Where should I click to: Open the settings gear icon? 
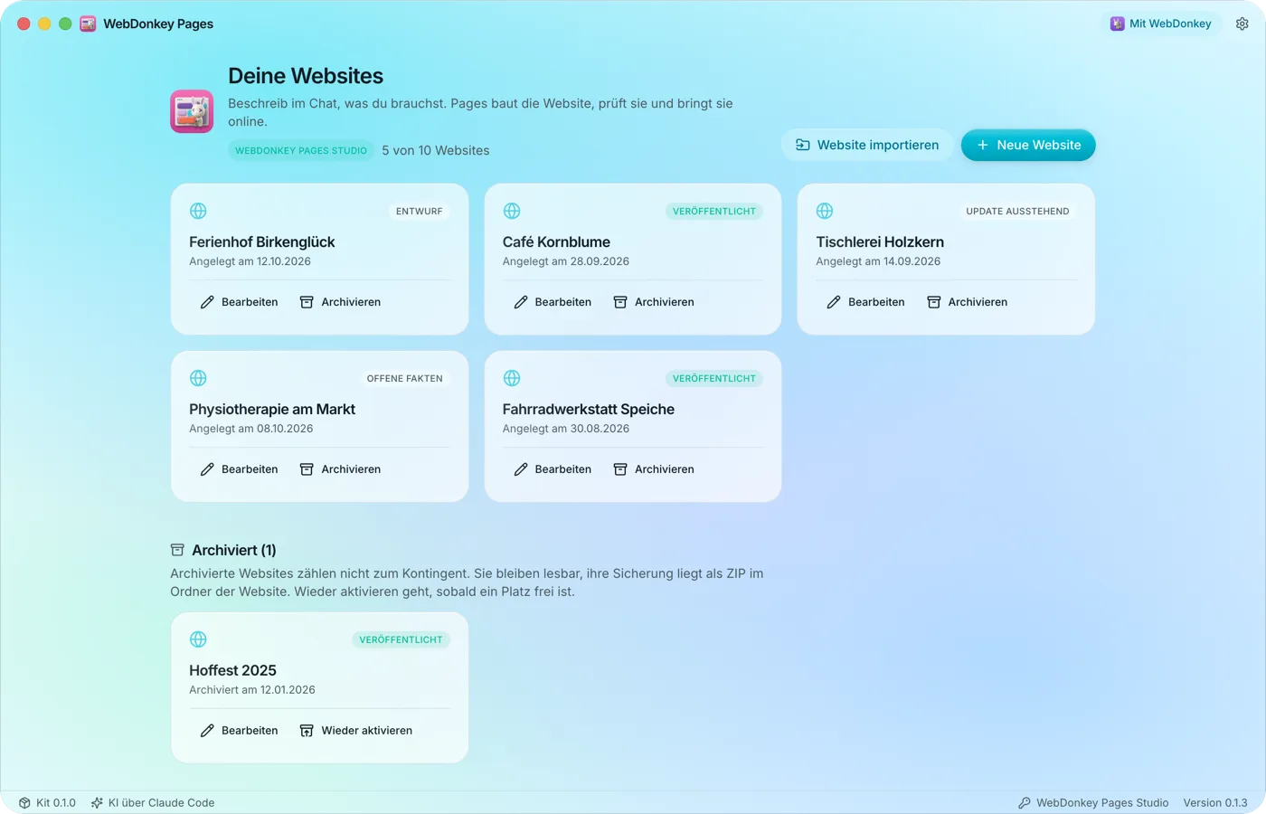point(1242,24)
